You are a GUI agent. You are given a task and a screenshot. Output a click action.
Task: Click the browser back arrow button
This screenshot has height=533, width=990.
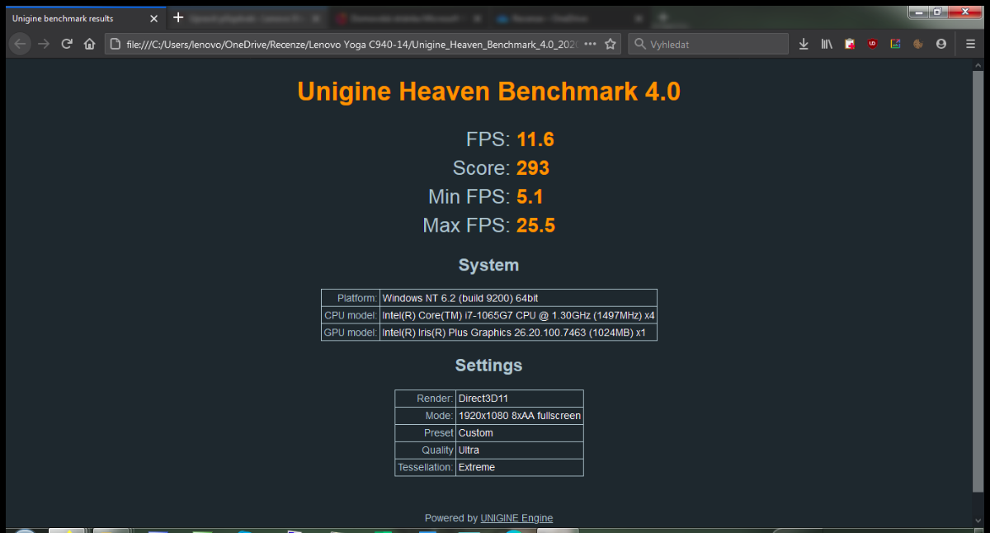(21, 44)
